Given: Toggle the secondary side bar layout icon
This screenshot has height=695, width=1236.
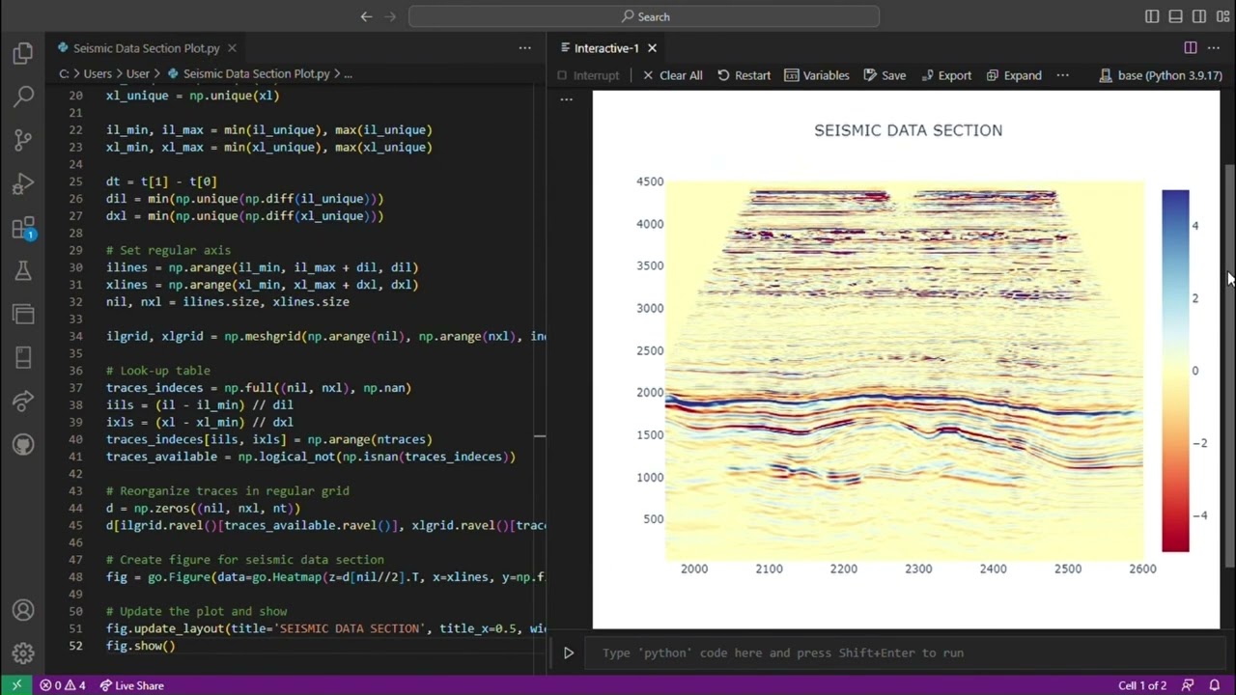Looking at the screenshot, I should point(1198,16).
